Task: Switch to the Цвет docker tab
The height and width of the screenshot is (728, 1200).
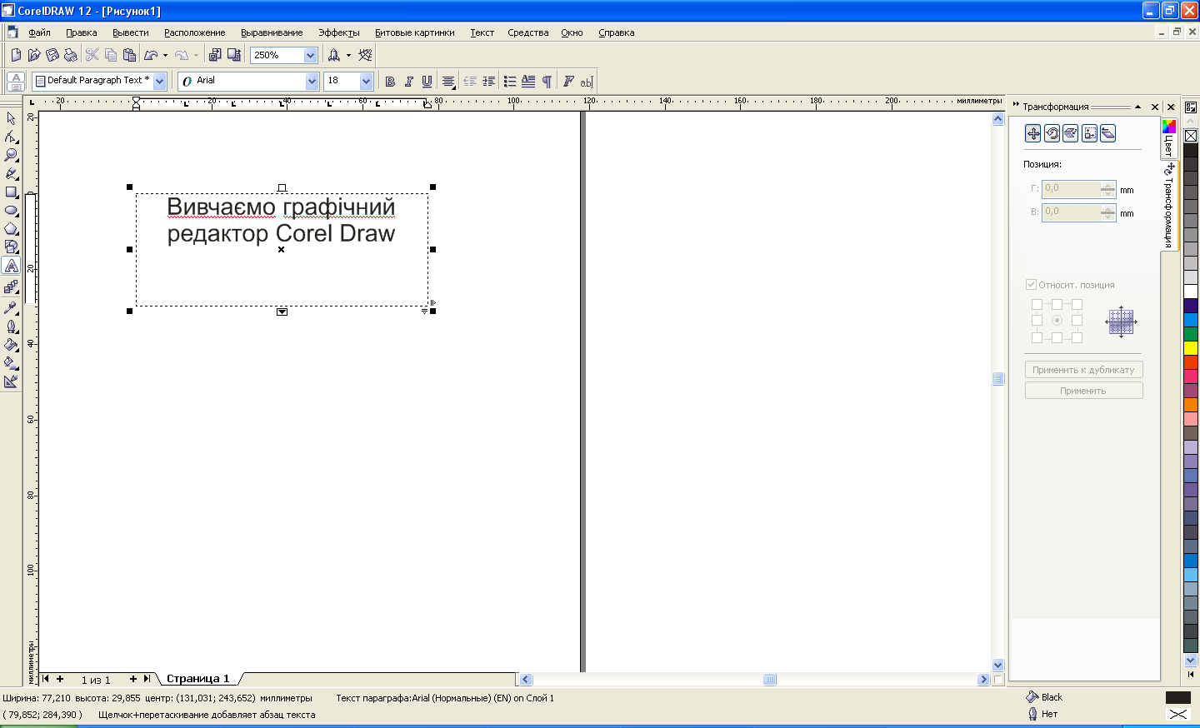Action: (x=1168, y=137)
